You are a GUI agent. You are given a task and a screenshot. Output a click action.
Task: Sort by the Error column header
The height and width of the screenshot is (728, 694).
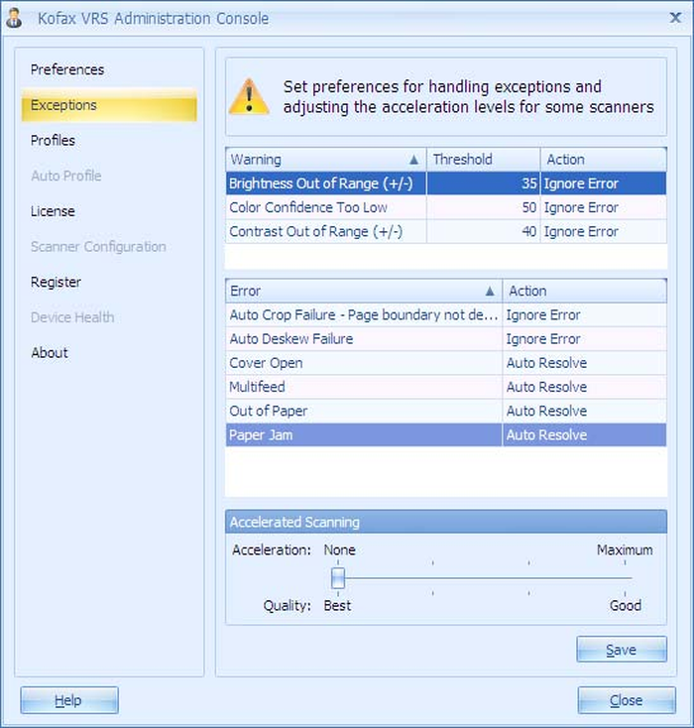click(364, 292)
